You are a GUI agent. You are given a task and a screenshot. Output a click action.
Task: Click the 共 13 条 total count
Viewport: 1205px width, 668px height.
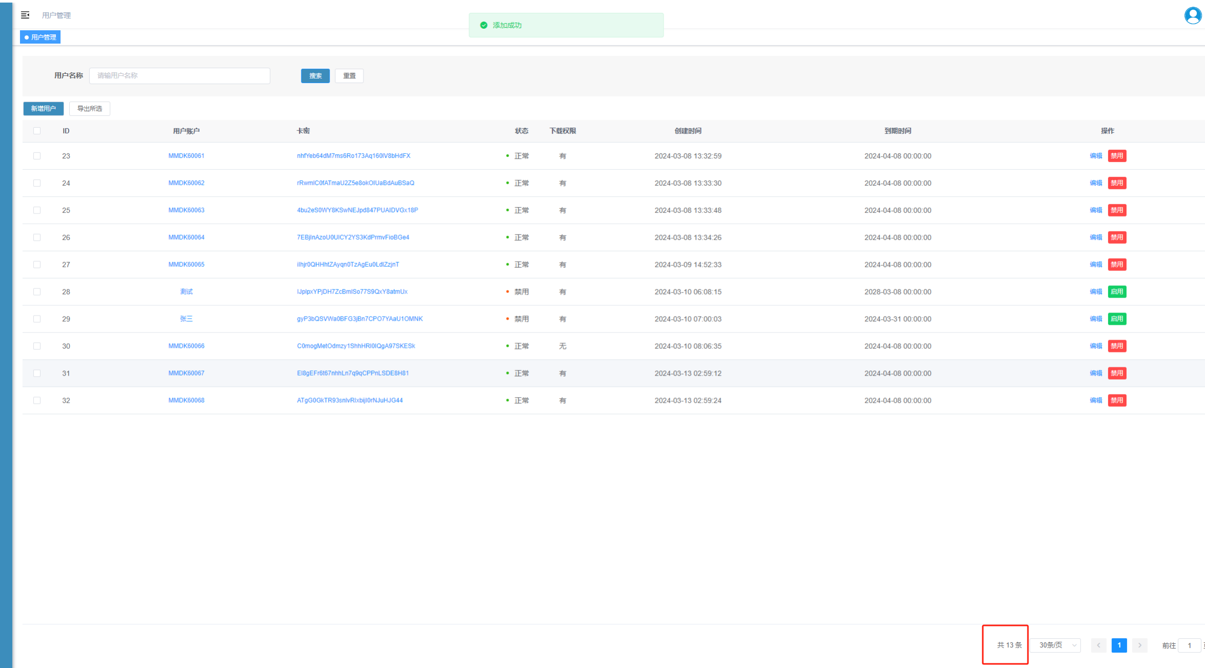point(1009,645)
